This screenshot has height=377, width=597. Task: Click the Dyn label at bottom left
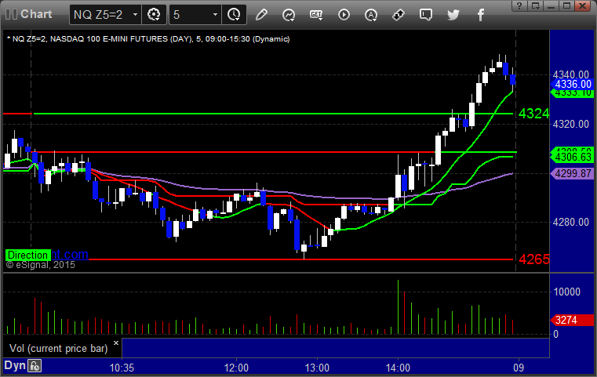pyautogui.click(x=15, y=365)
